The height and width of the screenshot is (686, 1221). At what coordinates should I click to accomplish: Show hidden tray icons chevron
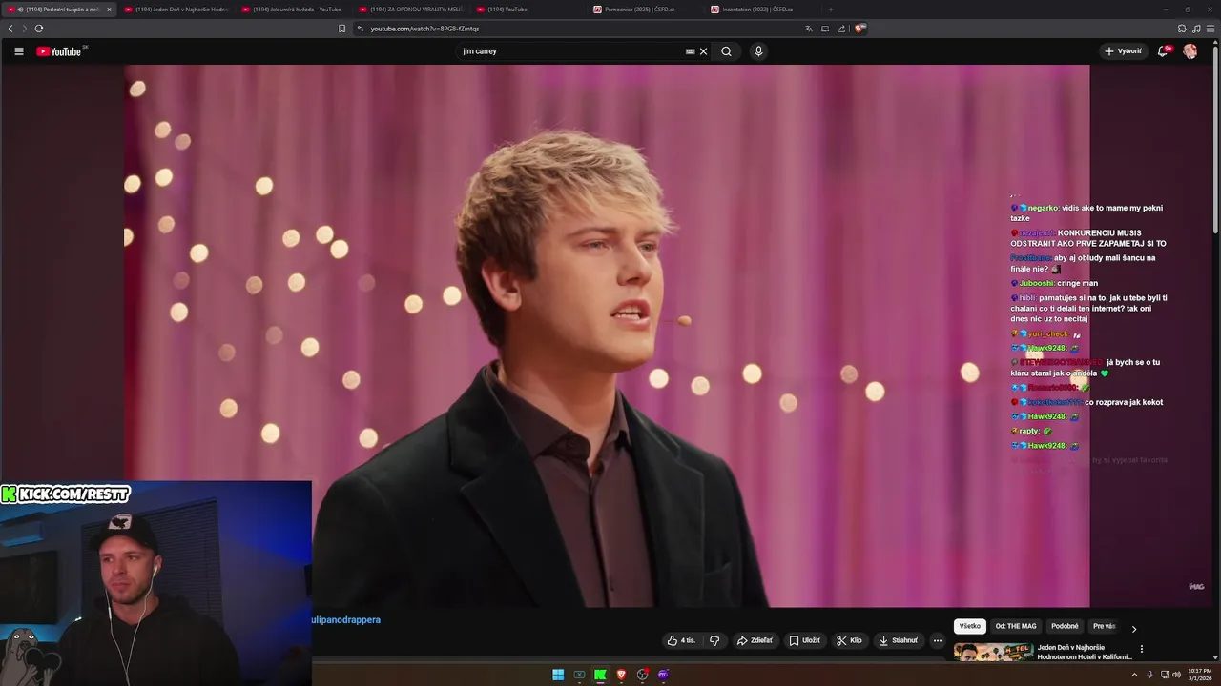click(x=1134, y=675)
